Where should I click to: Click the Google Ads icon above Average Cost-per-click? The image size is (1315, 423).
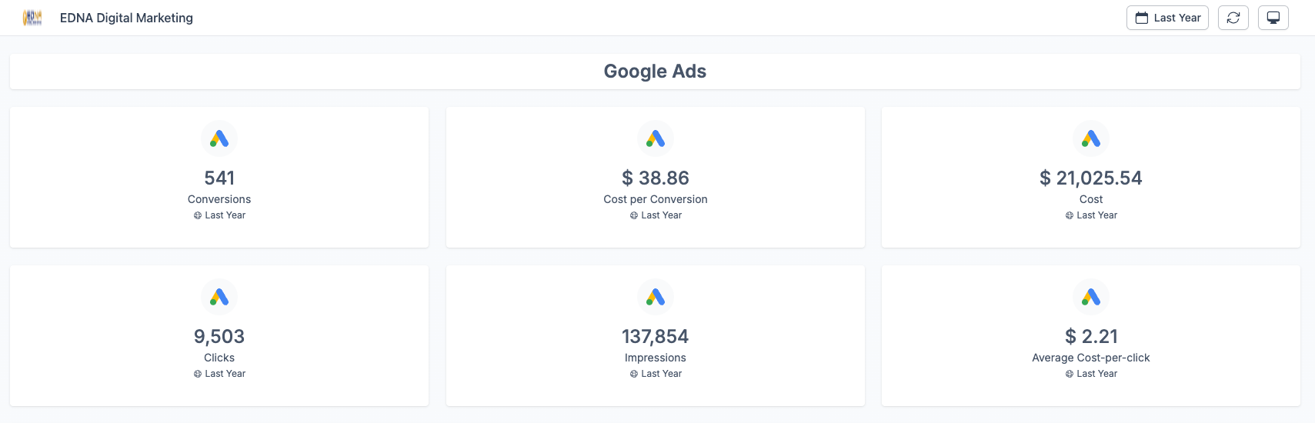coord(1091,297)
